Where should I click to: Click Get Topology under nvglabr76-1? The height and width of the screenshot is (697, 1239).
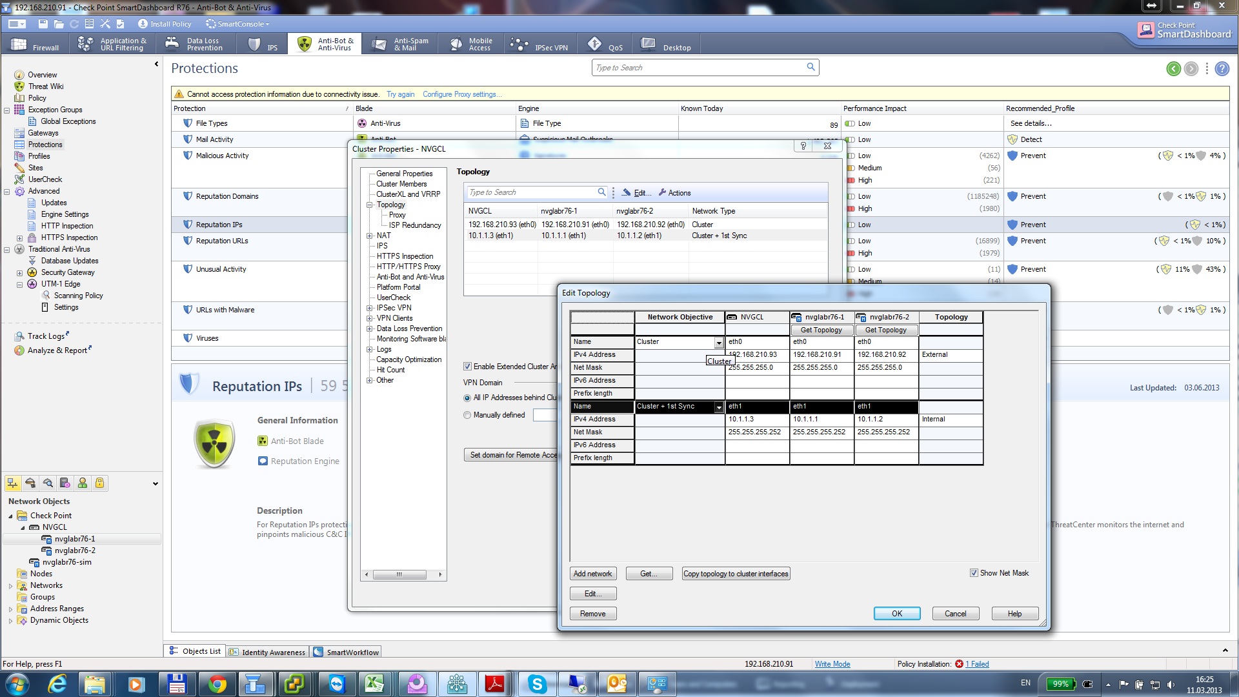coord(821,330)
